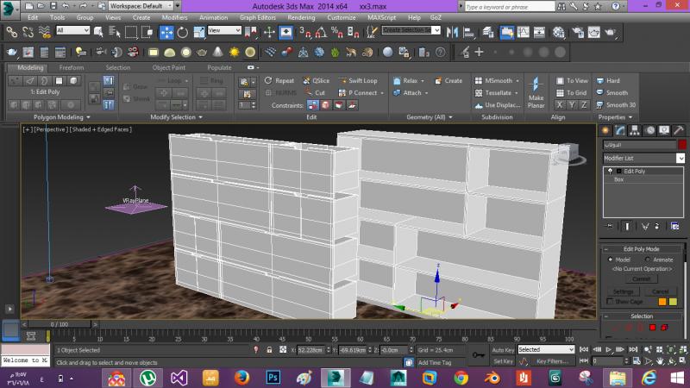The width and height of the screenshot is (690, 388).
Task: Enable the Show Cage checkbox
Action: [611, 302]
